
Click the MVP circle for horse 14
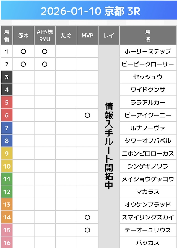point(87,217)
